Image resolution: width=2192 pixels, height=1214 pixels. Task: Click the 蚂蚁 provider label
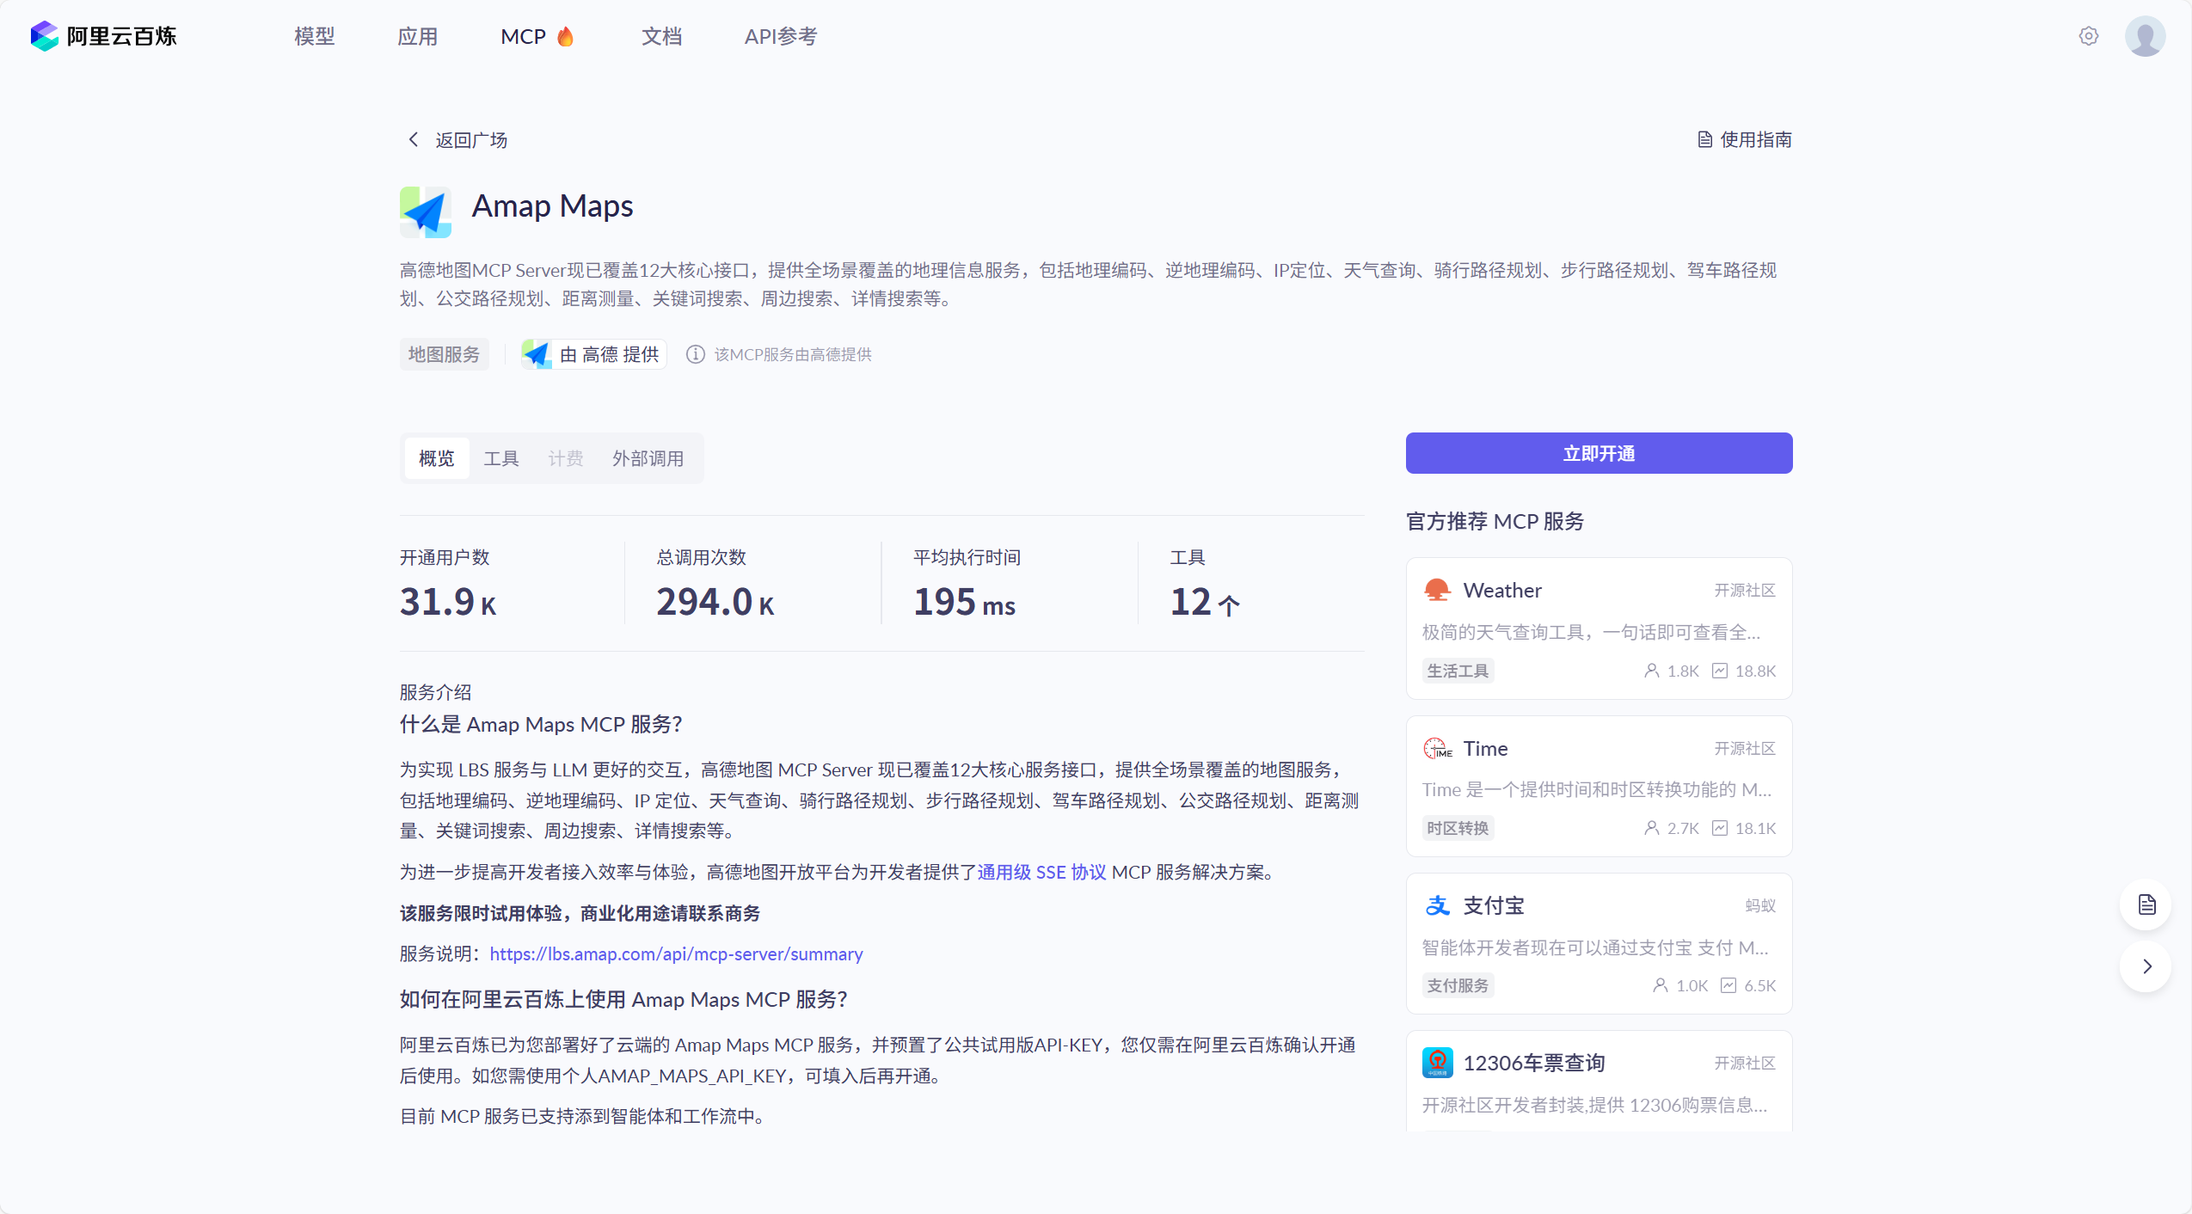pyautogui.click(x=1760, y=905)
